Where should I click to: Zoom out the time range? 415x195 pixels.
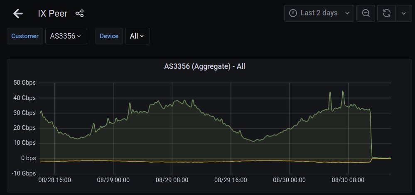click(x=366, y=13)
